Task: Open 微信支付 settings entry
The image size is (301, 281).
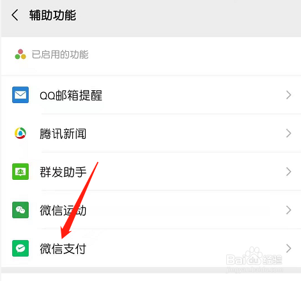Action: click(151, 248)
